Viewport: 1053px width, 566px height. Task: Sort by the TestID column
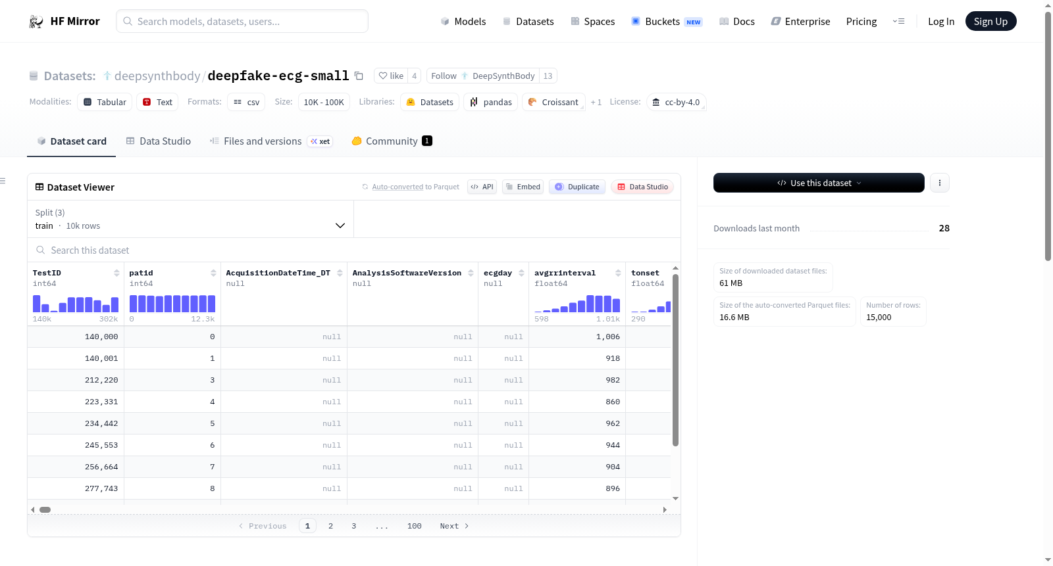click(116, 273)
